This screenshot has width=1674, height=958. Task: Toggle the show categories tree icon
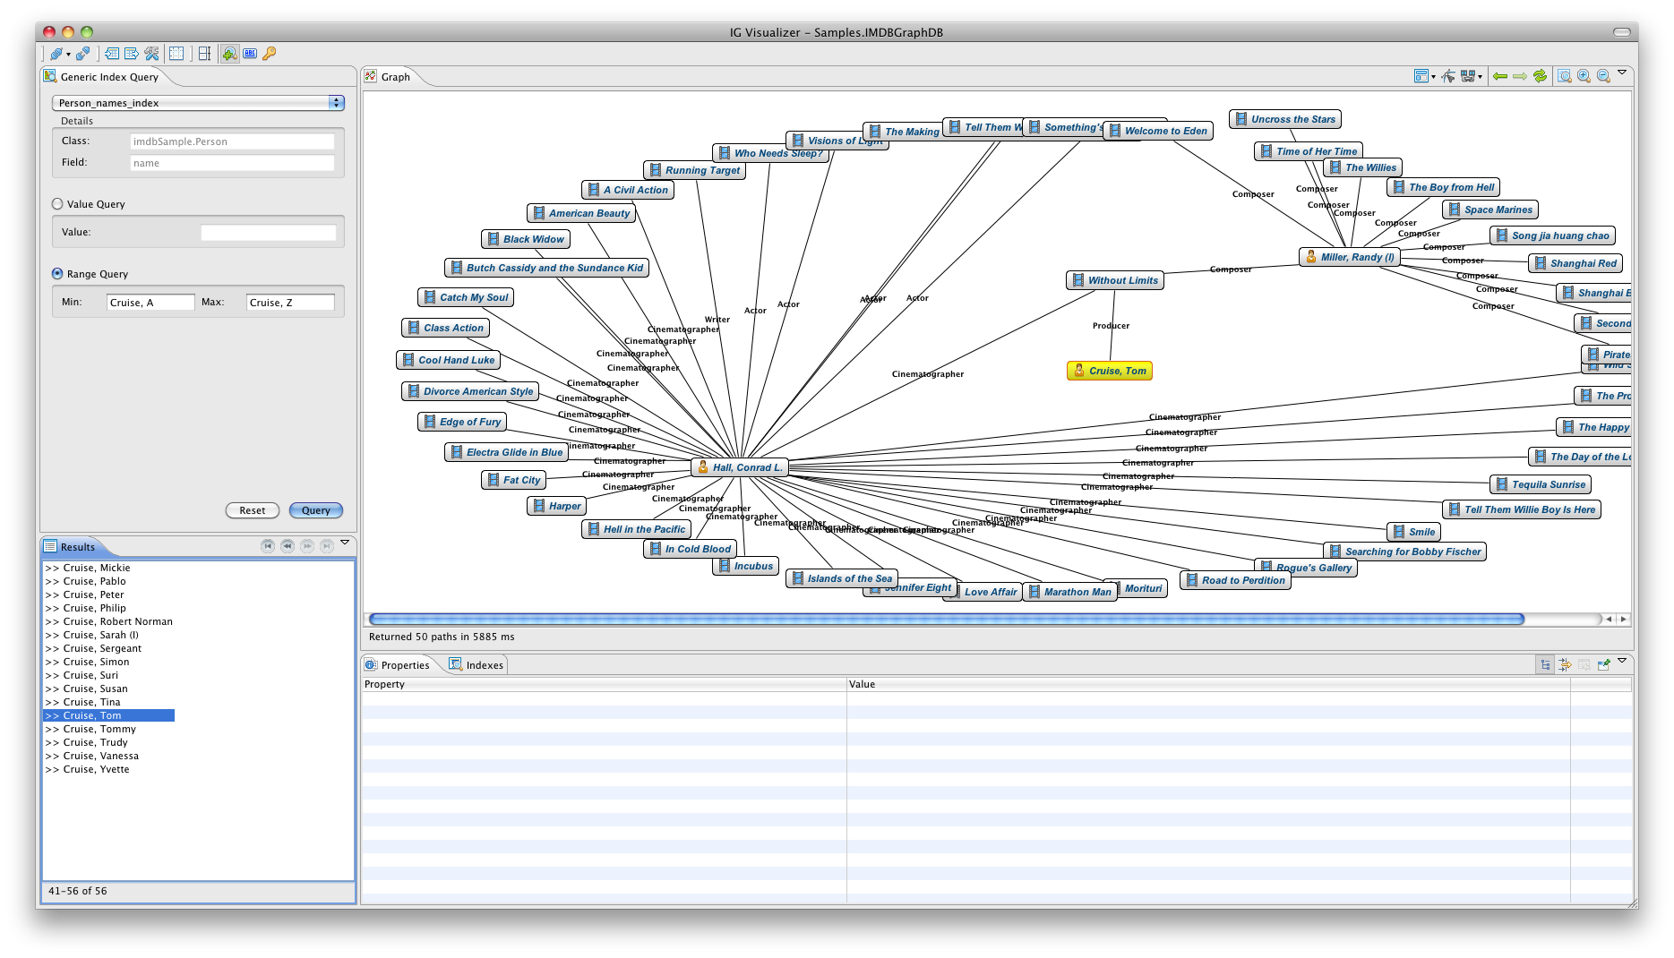pyautogui.click(x=1545, y=665)
